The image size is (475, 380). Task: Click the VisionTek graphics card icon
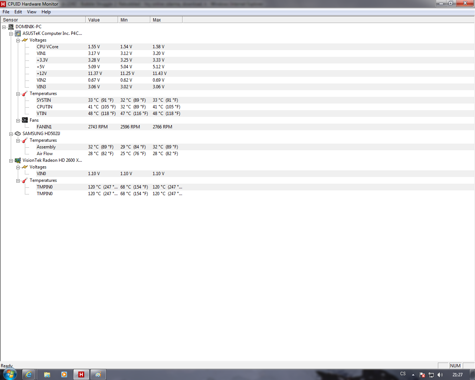coord(18,160)
